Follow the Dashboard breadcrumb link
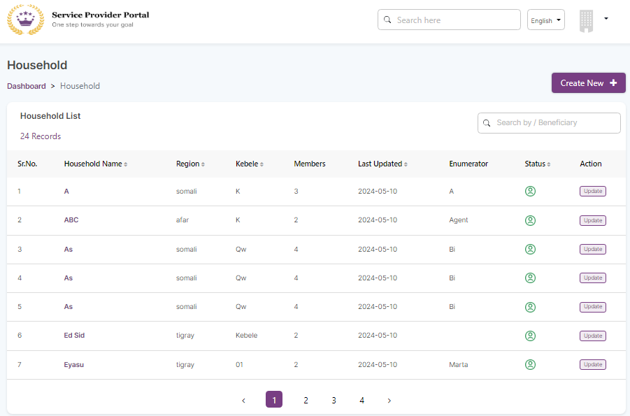630x416 pixels. point(27,86)
